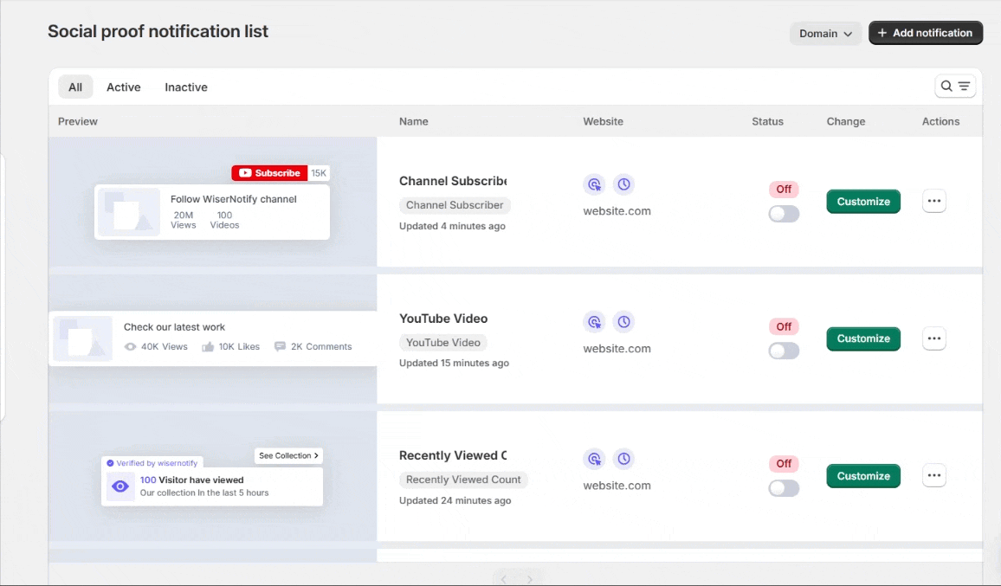Click the clock icon in Channel Subscriber row
This screenshot has height=586, width=1001.
click(623, 184)
